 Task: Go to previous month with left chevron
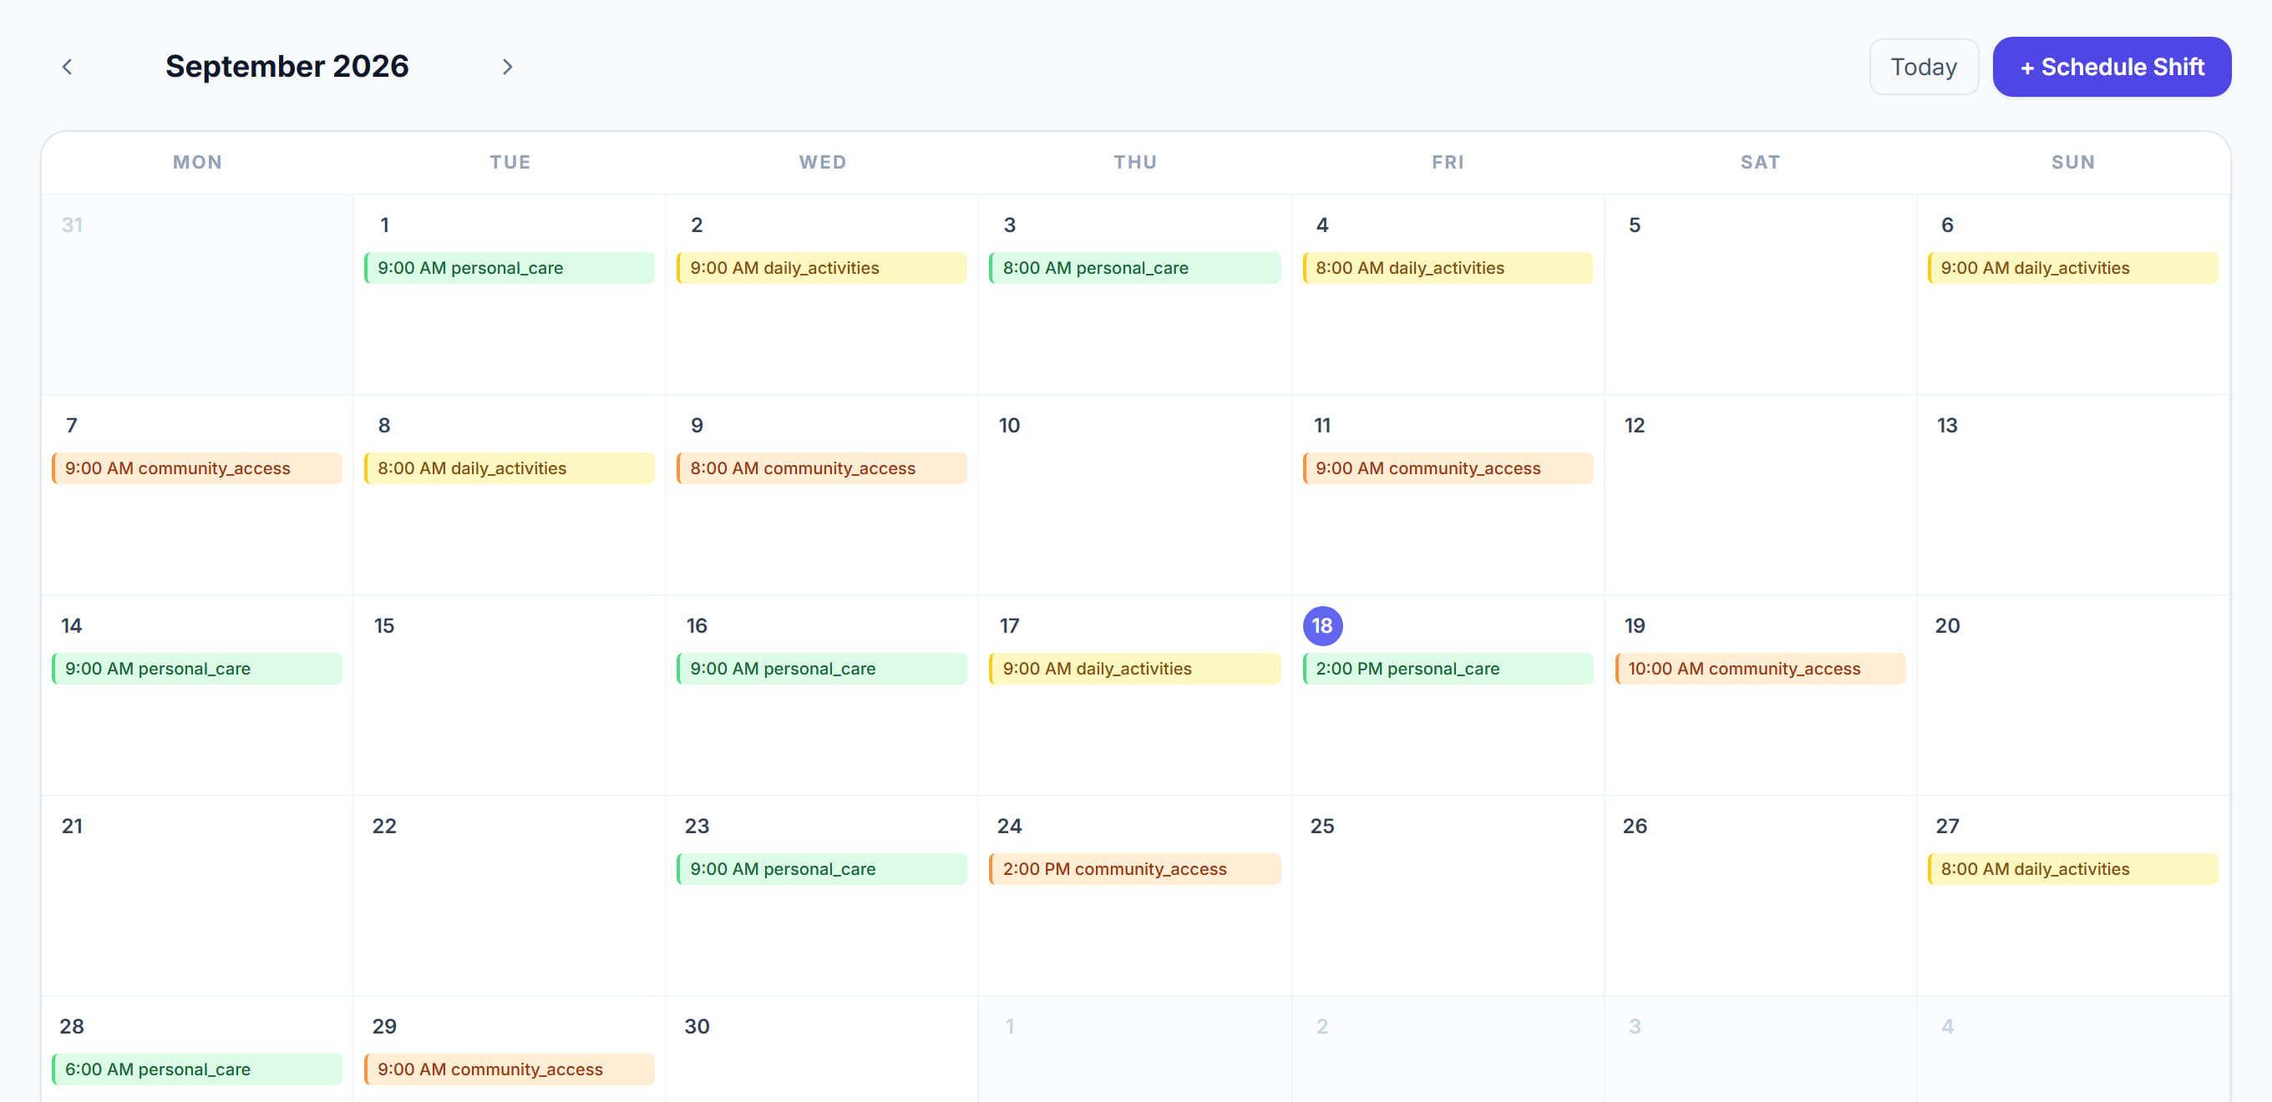pyautogui.click(x=67, y=67)
